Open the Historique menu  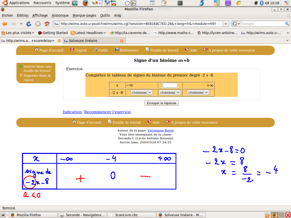[60, 15]
